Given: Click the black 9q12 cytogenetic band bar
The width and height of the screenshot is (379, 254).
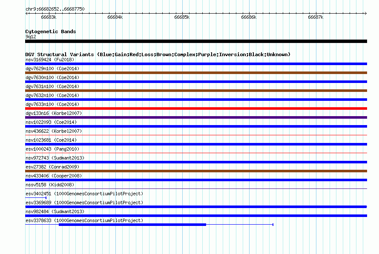Looking at the screenshot, I should point(196,41).
